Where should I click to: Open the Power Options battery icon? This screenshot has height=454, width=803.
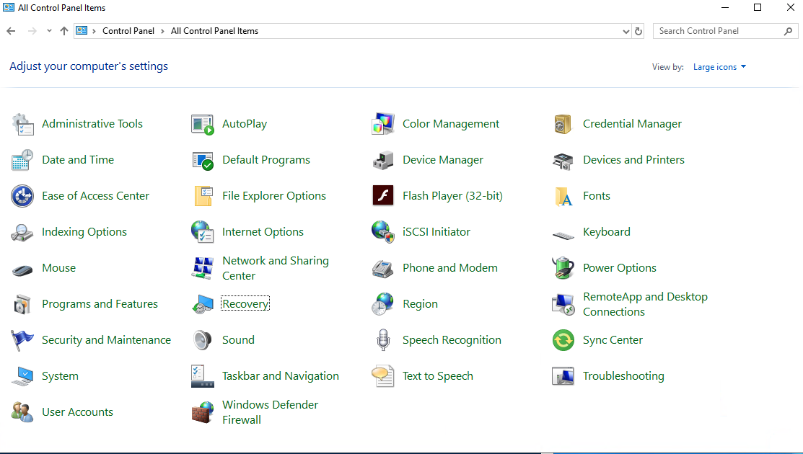click(563, 268)
